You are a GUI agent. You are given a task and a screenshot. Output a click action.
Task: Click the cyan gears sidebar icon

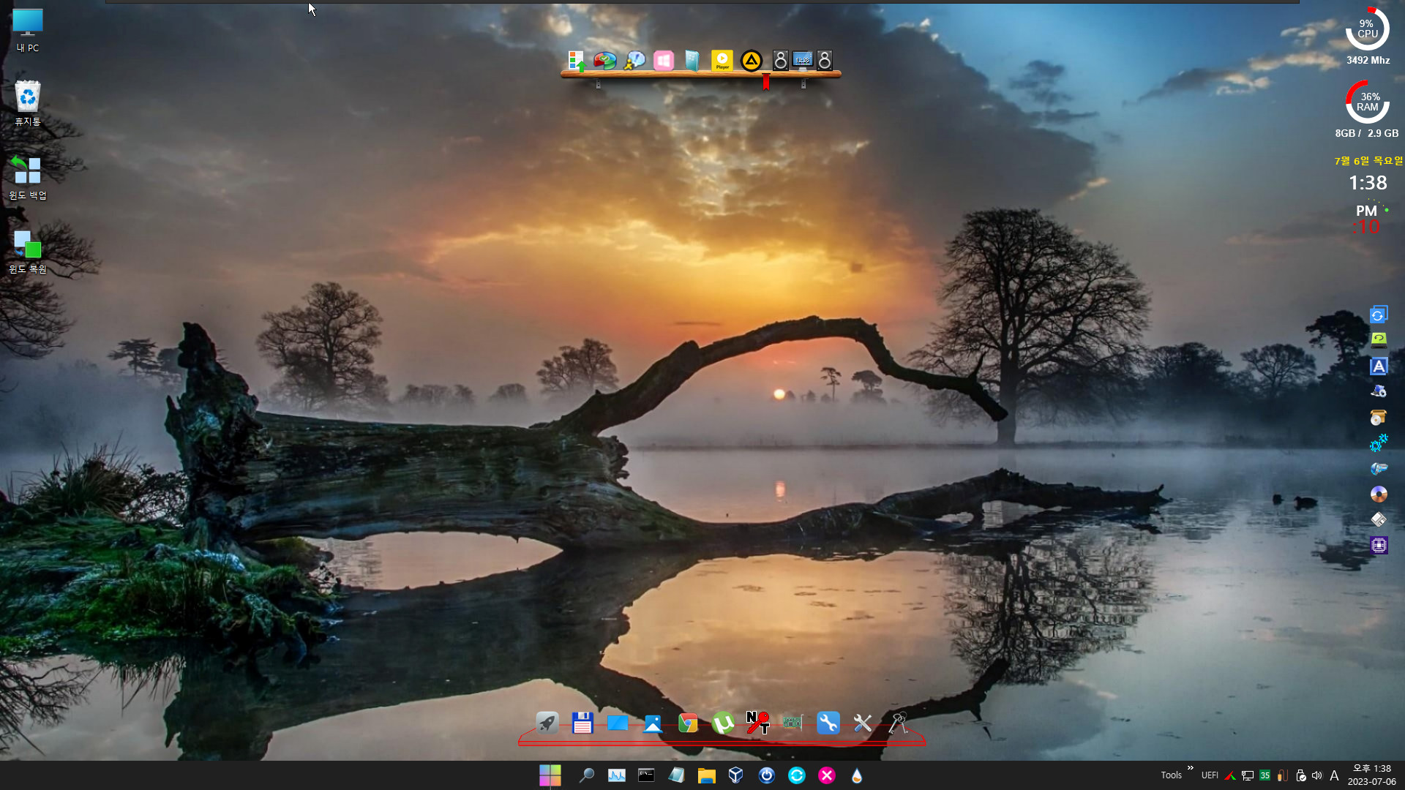(x=1379, y=443)
